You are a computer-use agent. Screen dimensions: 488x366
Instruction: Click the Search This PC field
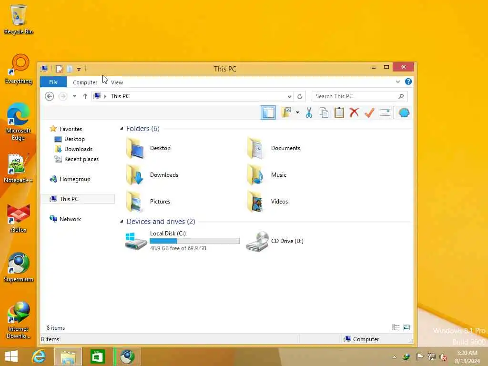click(359, 96)
